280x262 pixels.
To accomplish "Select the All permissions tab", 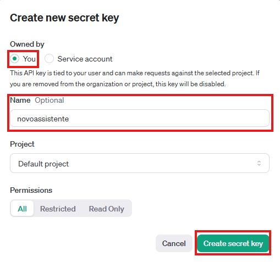I will coord(22,209).
